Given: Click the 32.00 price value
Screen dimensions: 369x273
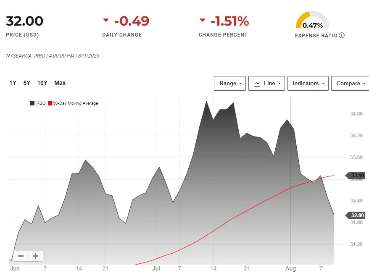Looking at the screenshot, I should click(24, 21).
